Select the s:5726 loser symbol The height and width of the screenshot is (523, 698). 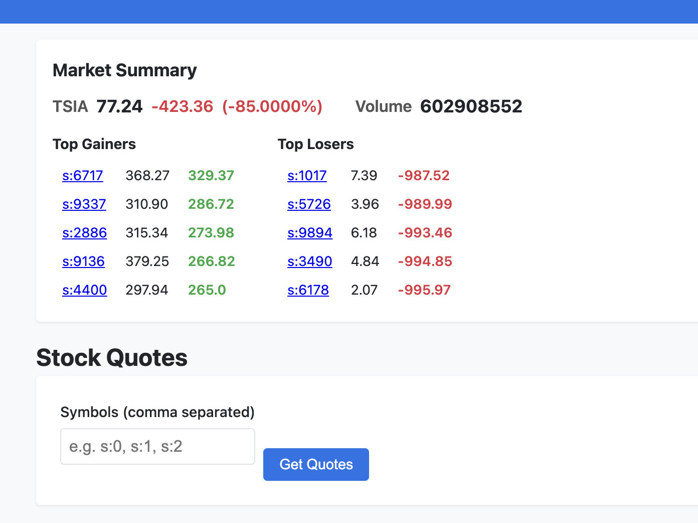coord(309,204)
